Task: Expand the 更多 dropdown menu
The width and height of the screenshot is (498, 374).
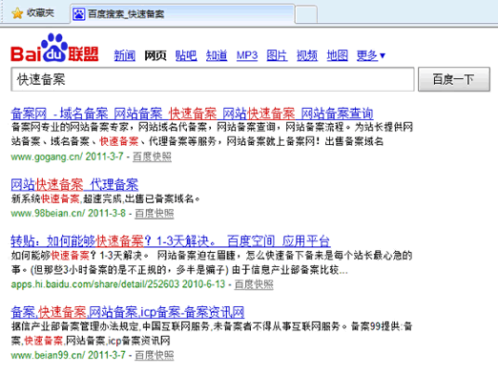Action: coord(371,55)
